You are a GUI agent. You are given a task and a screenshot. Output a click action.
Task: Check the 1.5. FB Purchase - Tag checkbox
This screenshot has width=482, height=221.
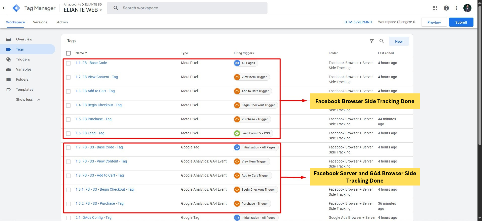click(x=68, y=120)
